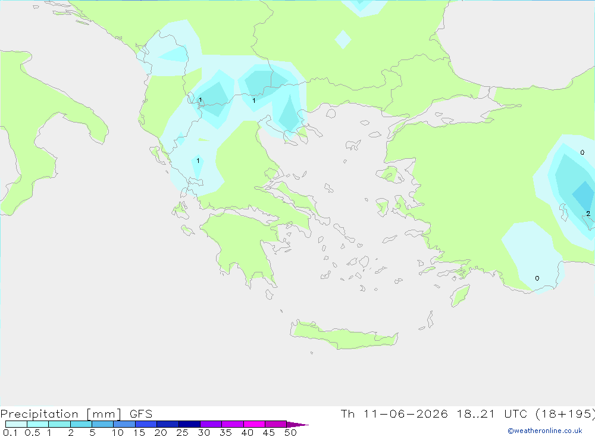Click the island of Rhodes on the map

click(x=460, y=295)
